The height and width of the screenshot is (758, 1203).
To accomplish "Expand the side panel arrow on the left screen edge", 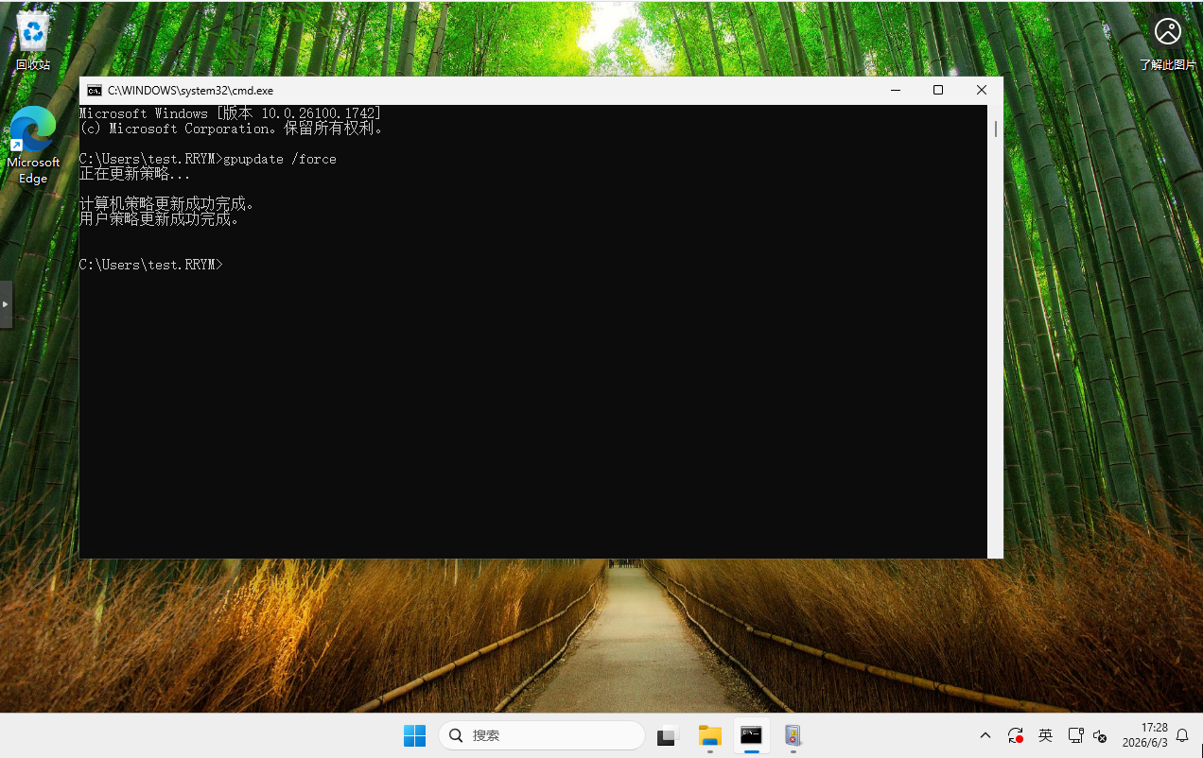I will tap(6, 304).
